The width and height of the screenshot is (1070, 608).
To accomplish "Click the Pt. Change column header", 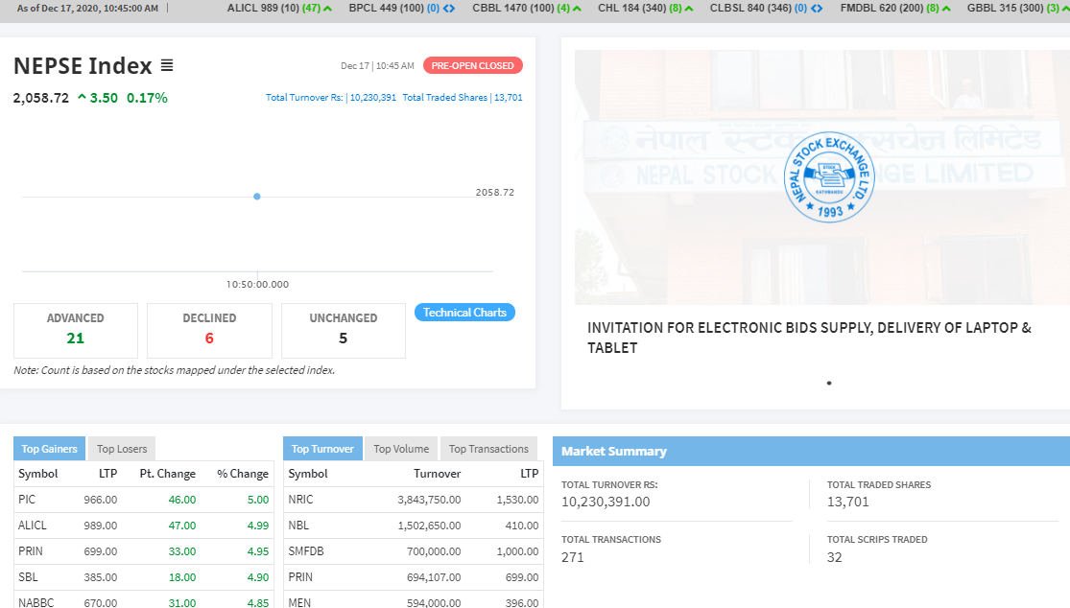I will click(x=168, y=474).
